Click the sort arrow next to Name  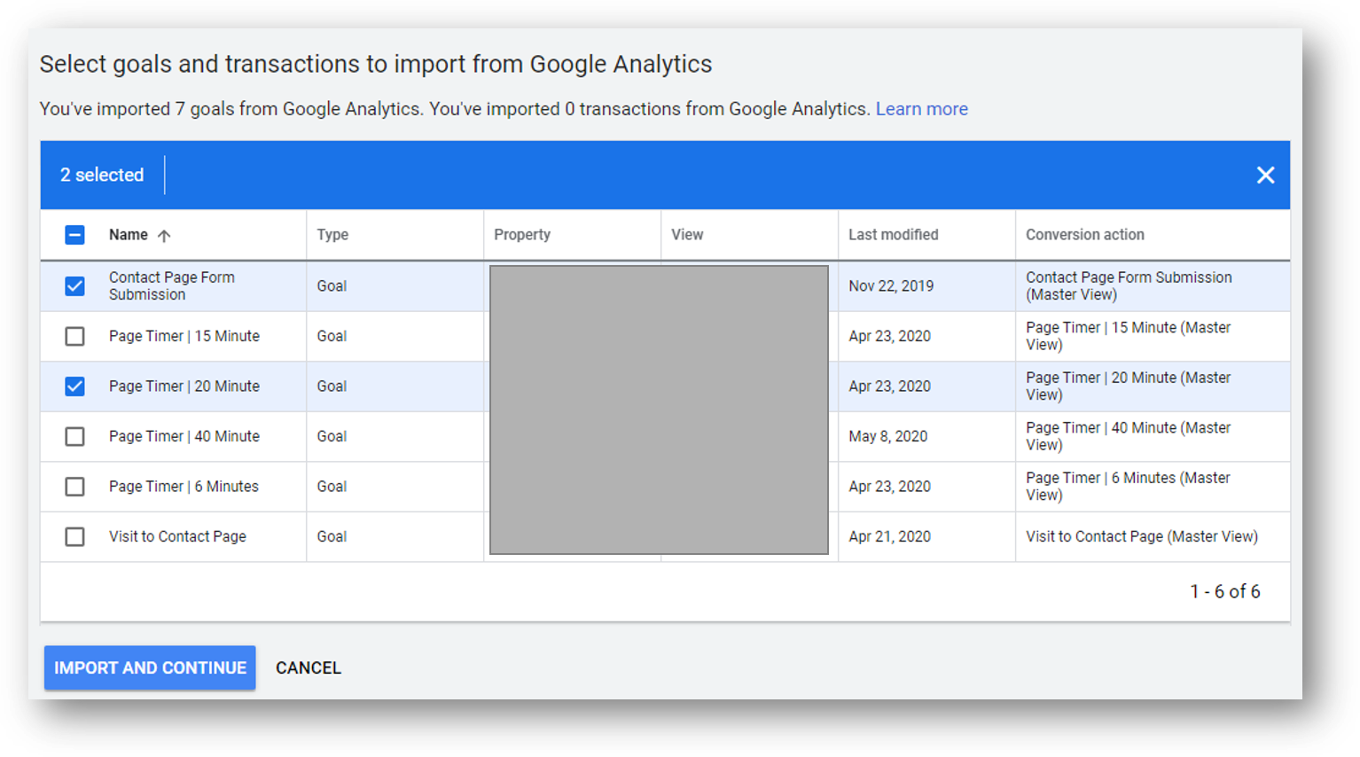tap(164, 236)
